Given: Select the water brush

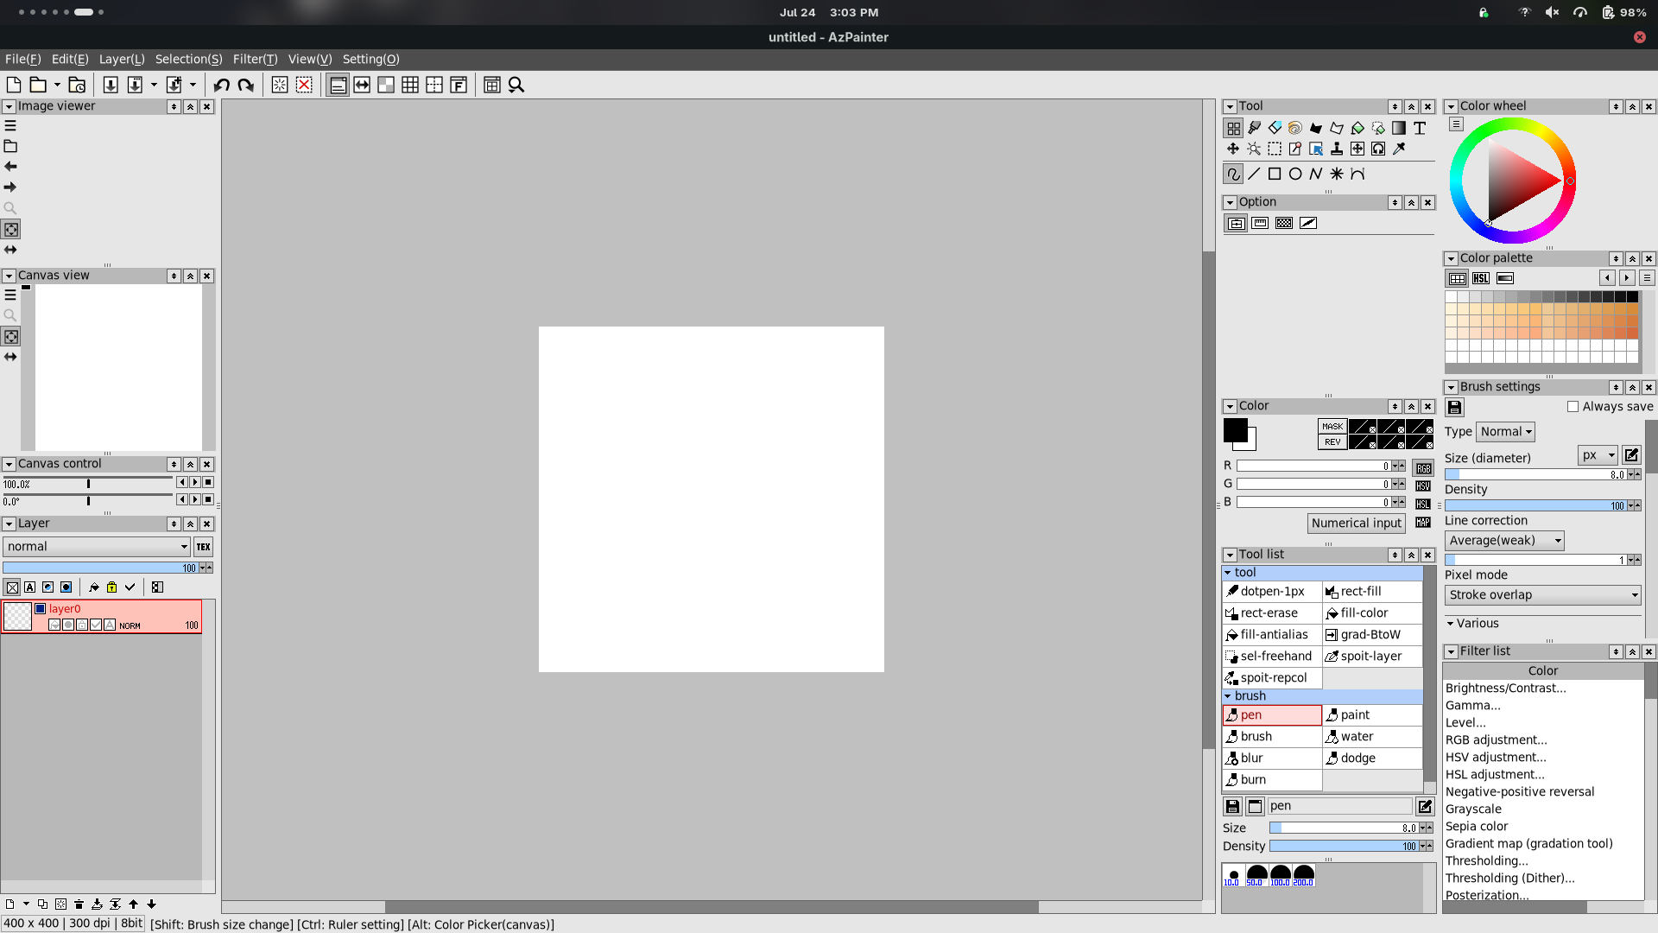Looking at the screenshot, I should click(x=1372, y=737).
